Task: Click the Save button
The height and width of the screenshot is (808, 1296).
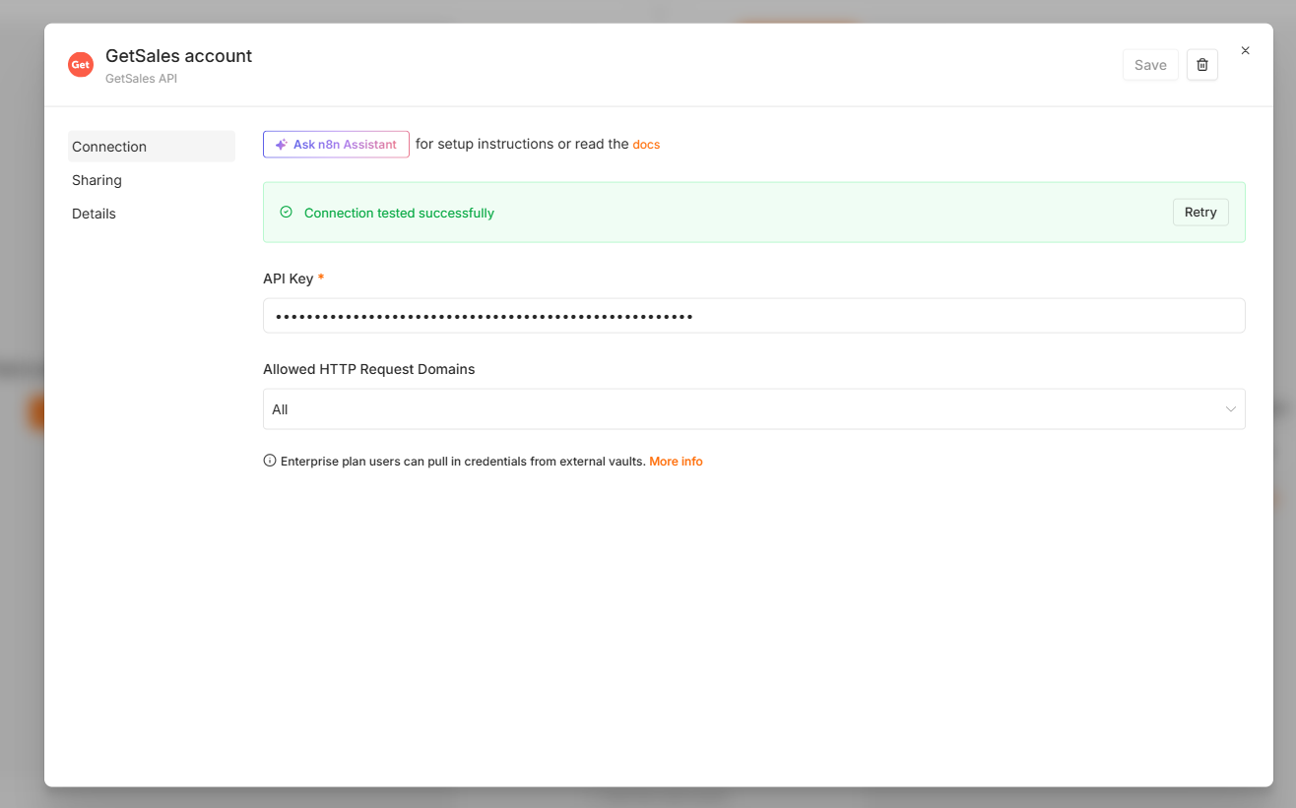Action: coord(1150,65)
